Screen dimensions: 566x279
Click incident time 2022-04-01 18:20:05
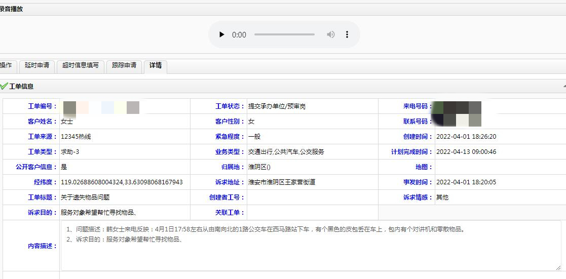466,182
